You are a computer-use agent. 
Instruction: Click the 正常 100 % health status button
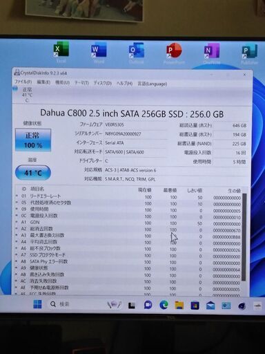pyautogui.click(x=33, y=140)
